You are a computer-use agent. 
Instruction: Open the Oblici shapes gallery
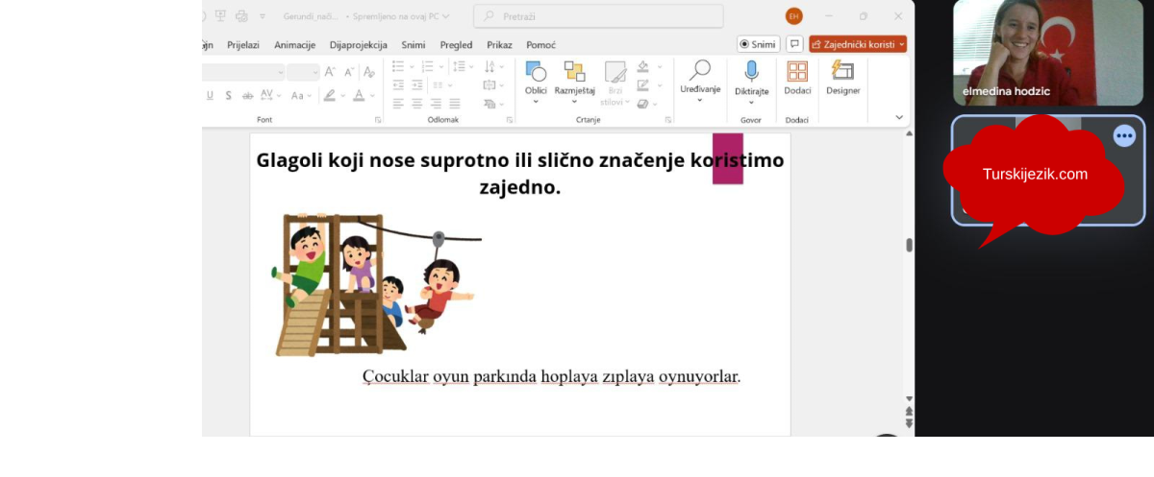(536, 73)
